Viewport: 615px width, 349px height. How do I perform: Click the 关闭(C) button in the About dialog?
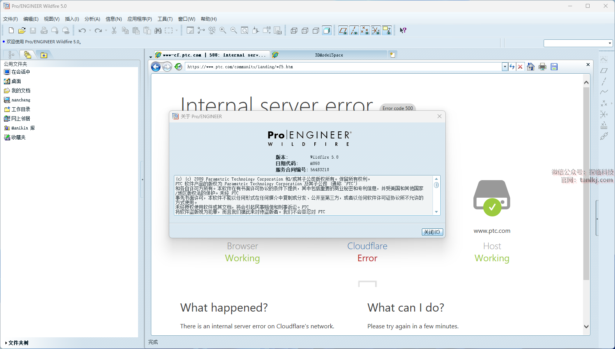coord(432,232)
